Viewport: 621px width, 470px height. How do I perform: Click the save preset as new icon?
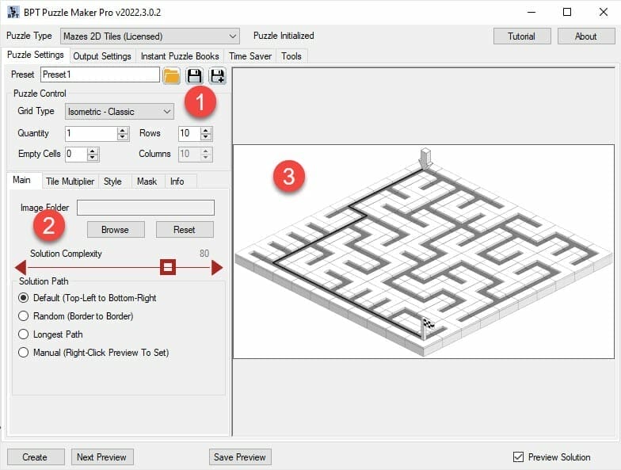pyautogui.click(x=217, y=75)
